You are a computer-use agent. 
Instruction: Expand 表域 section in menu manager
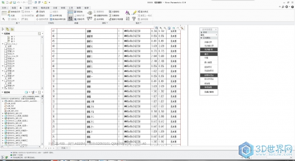201,32
